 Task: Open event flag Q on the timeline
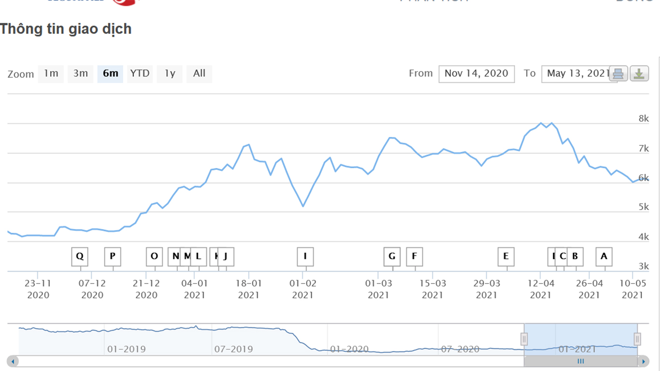click(80, 257)
